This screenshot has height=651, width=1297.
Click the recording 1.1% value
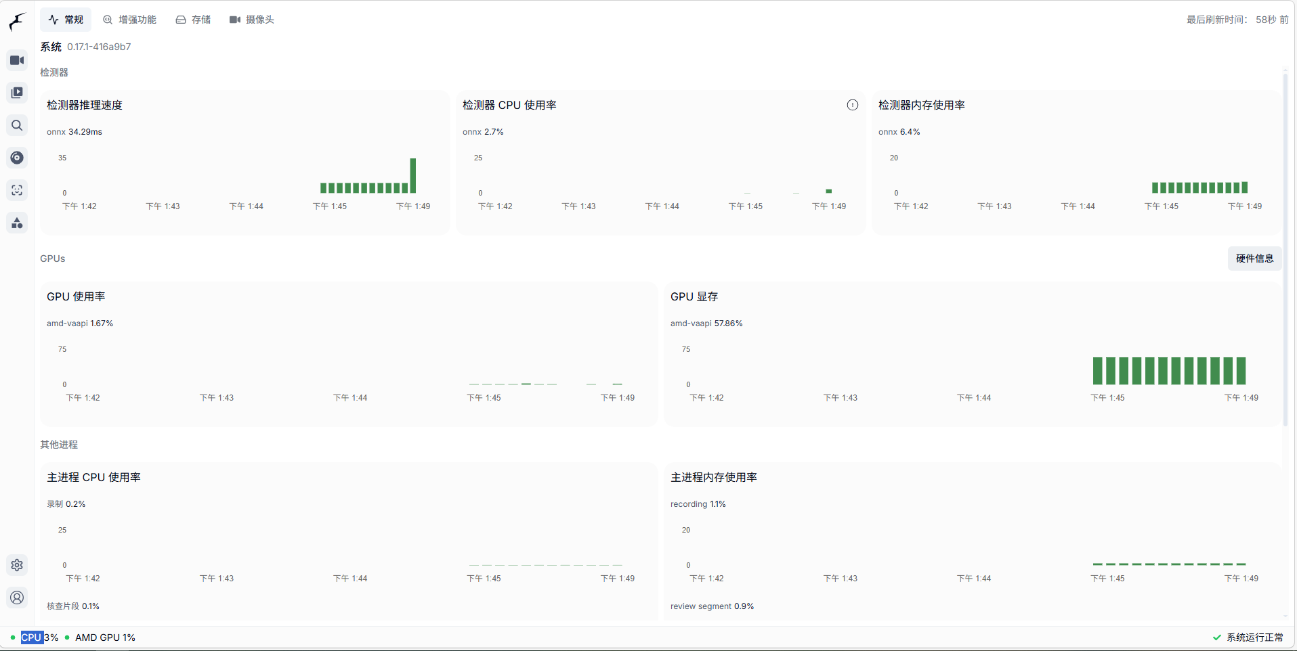(x=698, y=504)
